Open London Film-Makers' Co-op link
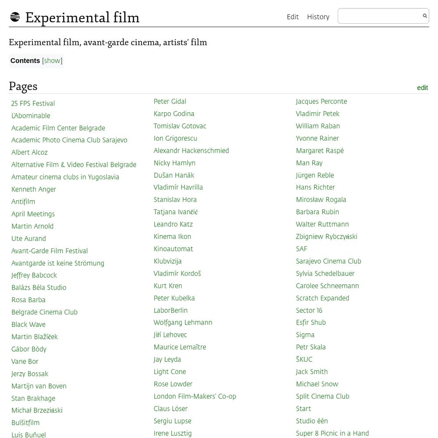The height and width of the screenshot is (438, 438). coord(195,396)
